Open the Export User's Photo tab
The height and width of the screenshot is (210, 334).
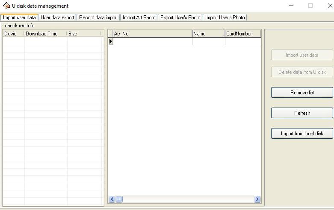[180, 17]
